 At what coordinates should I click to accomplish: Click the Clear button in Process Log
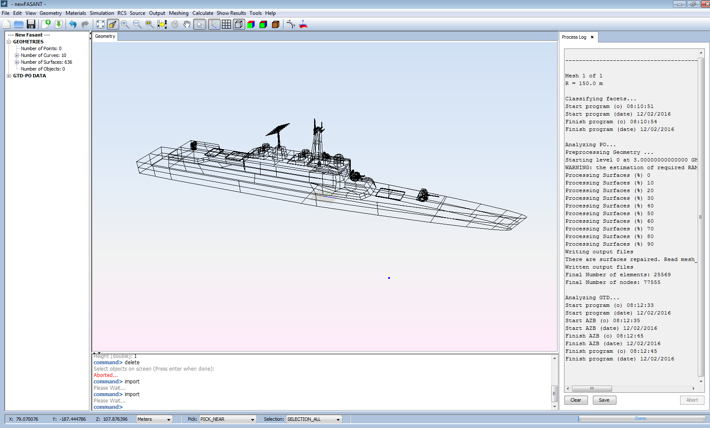(575, 400)
